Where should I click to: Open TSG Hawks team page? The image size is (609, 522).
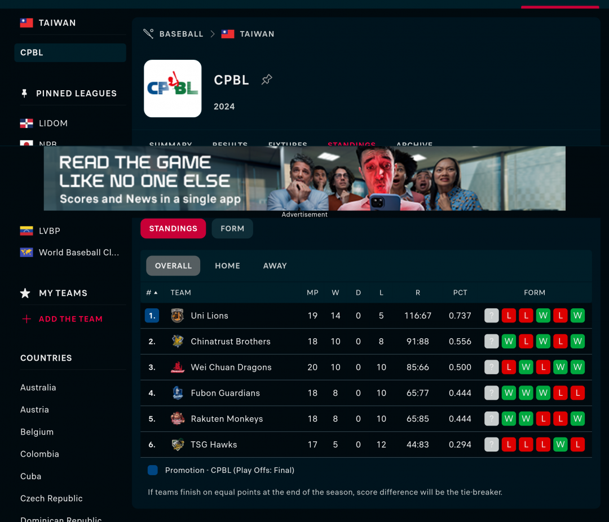coord(214,444)
